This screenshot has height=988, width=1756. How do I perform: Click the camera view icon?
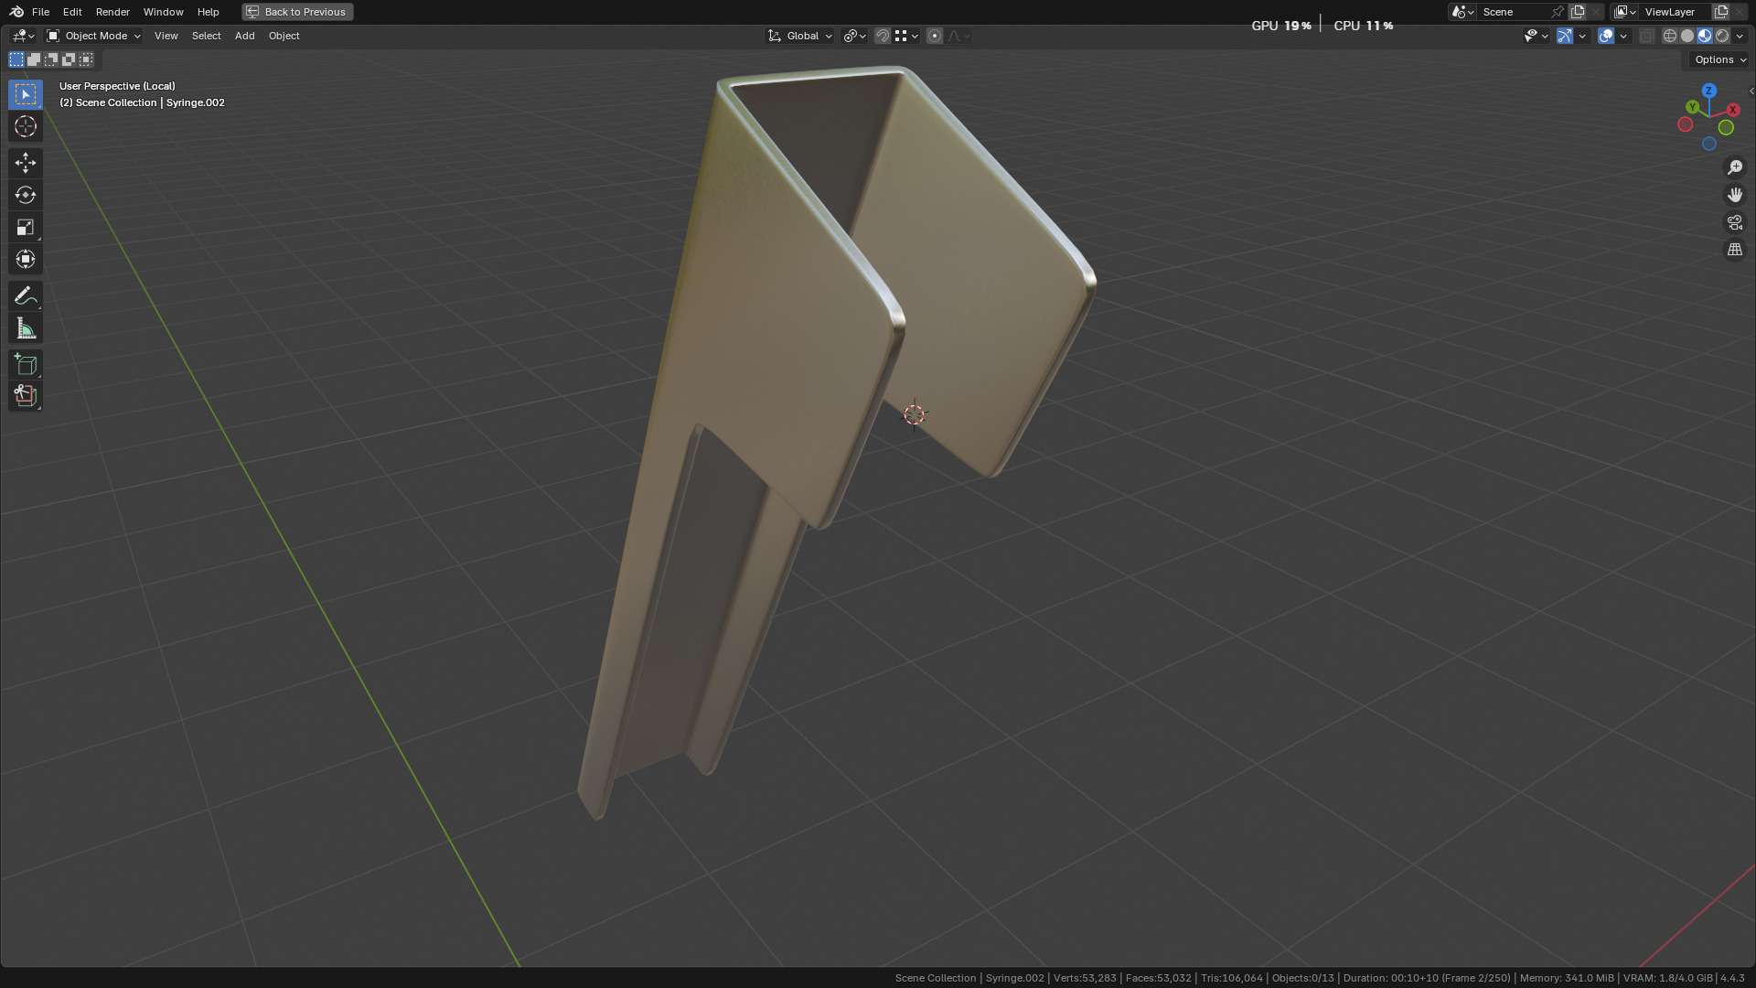click(x=1734, y=222)
